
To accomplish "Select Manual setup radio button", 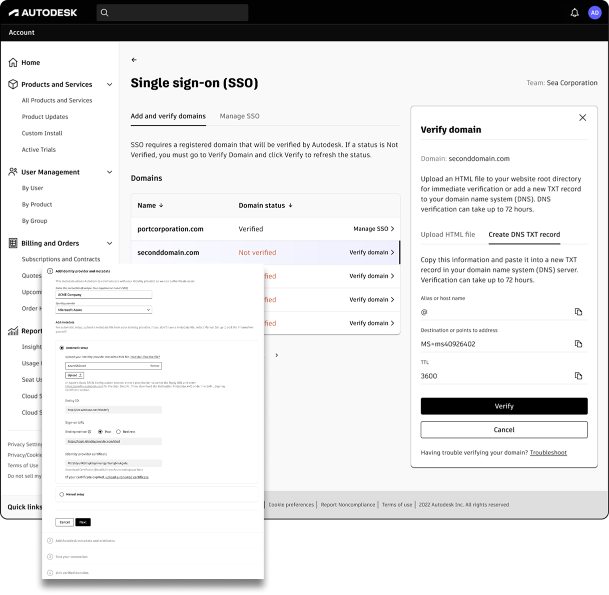I will [62, 494].
